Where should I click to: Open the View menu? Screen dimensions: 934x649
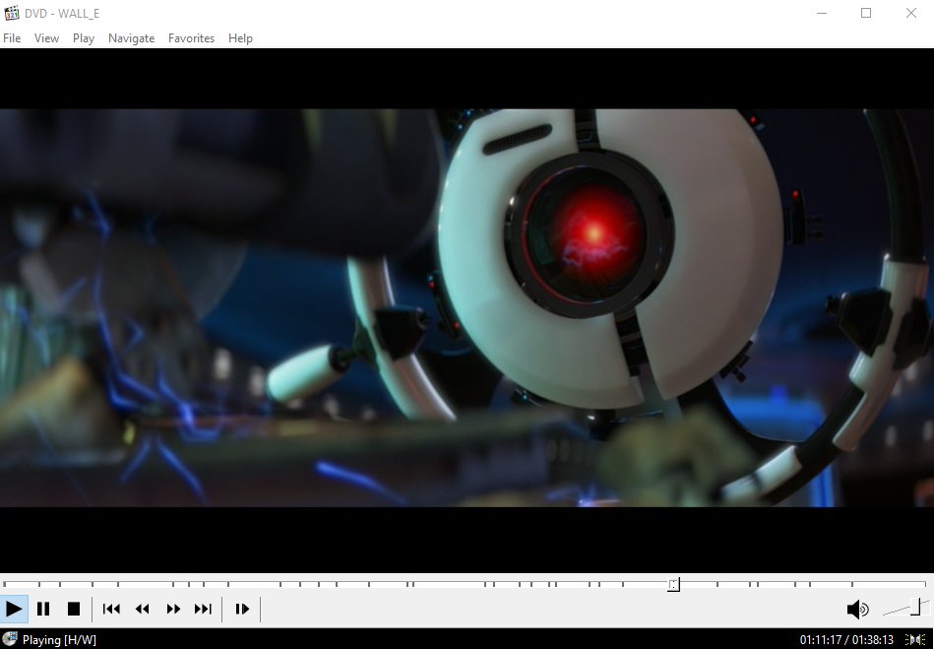pyautogui.click(x=46, y=38)
